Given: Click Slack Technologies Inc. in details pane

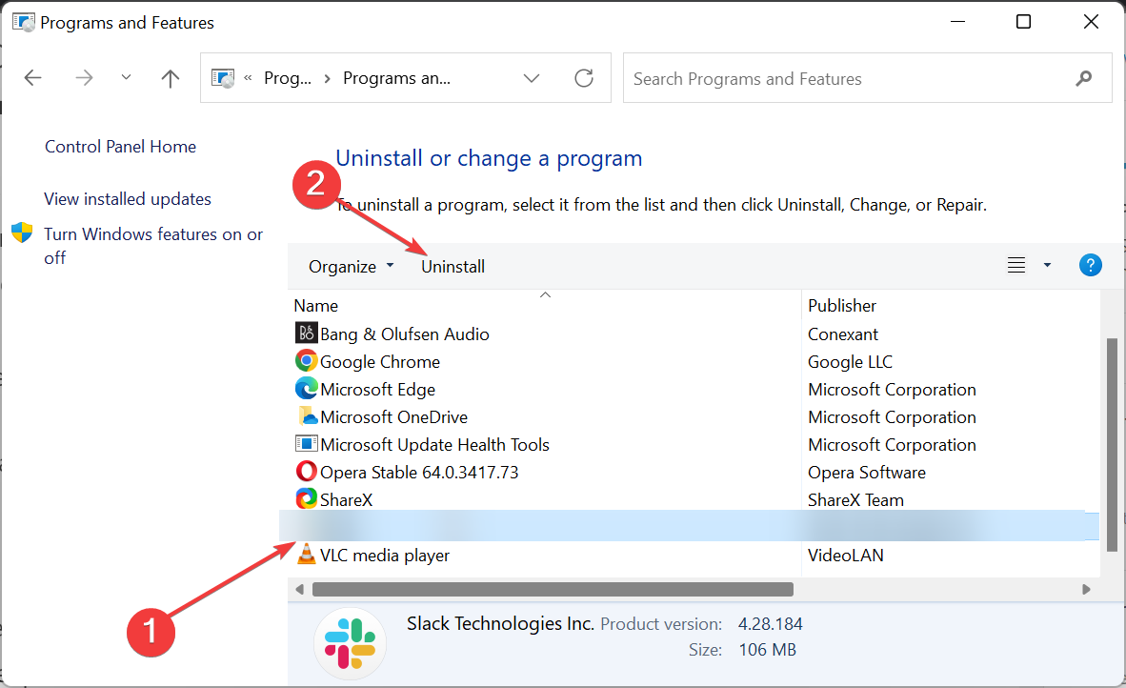Looking at the screenshot, I should click(x=500, y=623).
